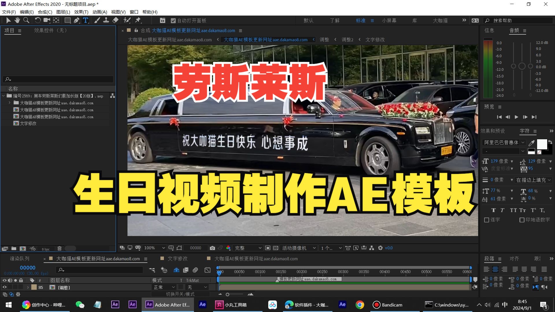This screenshot has height=312, width=555.
Task: Open the active camera dropdown 活动摄像机
Action: [x=299, y=248]
